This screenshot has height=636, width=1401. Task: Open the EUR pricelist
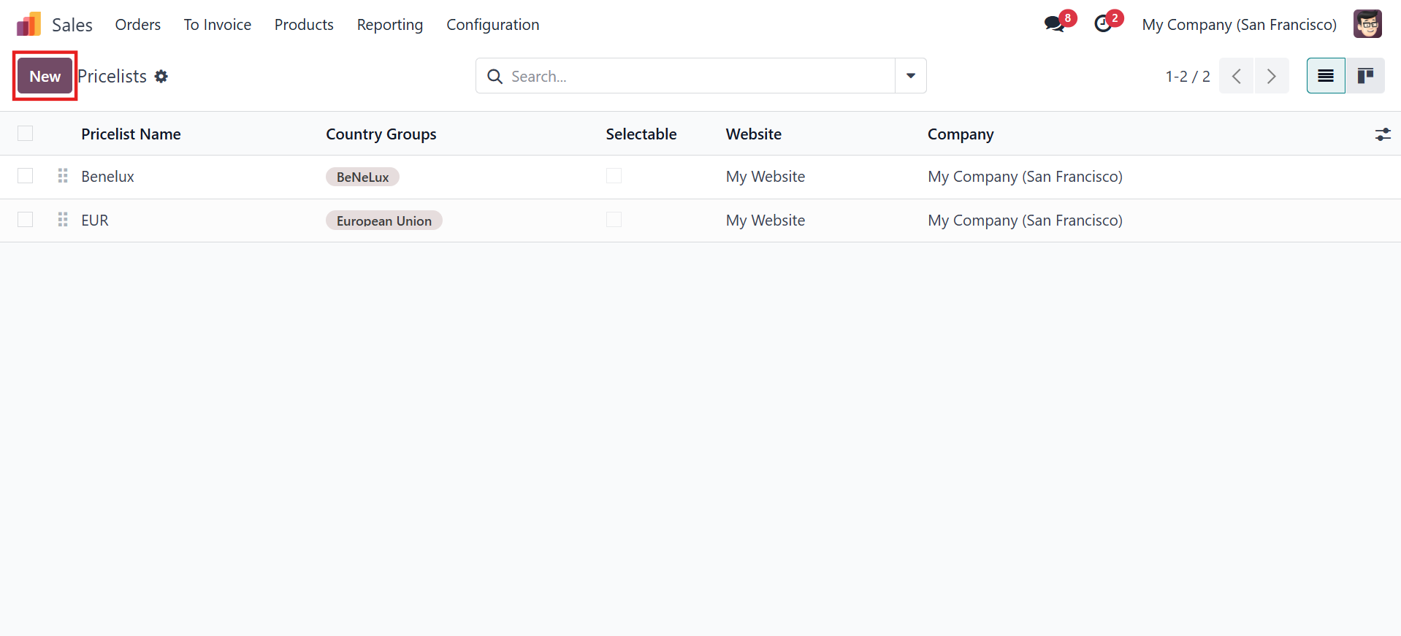(95, 221)
